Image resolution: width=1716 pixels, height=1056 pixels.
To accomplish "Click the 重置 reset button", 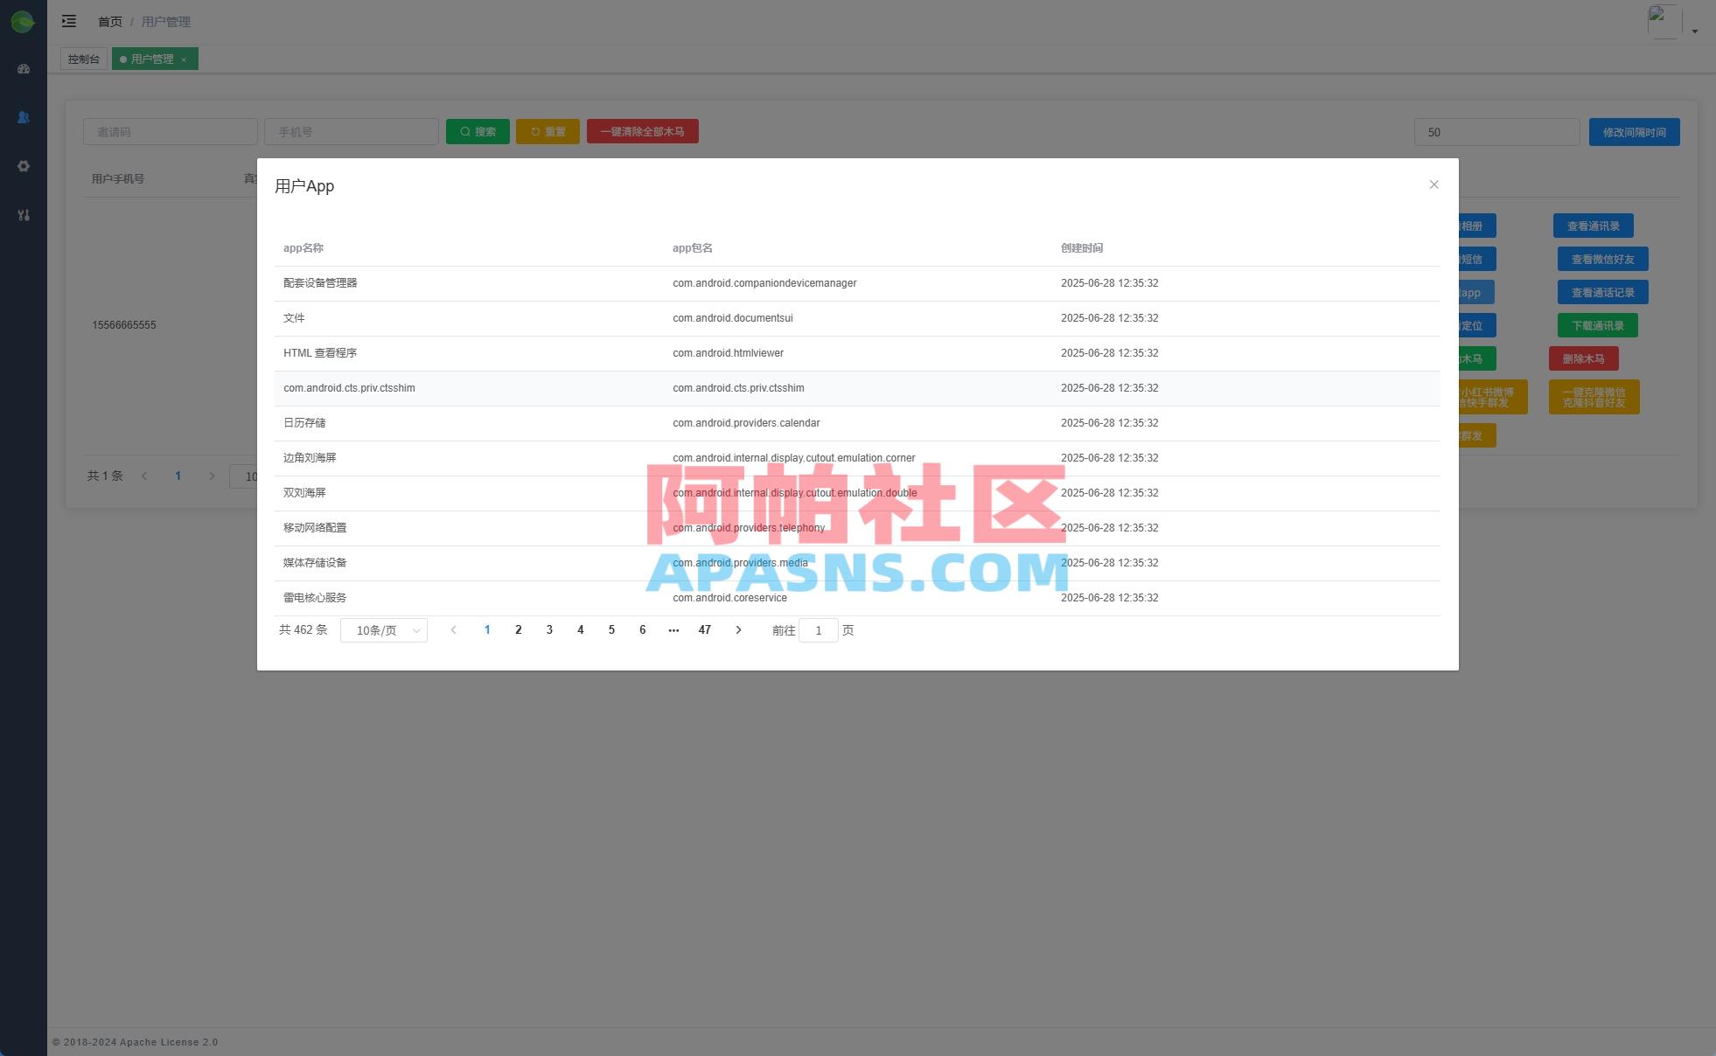I will [548, 131].
